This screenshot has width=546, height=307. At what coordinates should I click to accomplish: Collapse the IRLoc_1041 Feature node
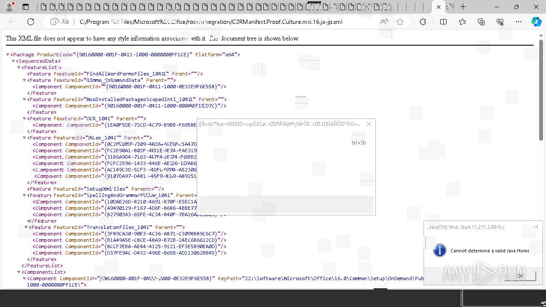[x=24, y=138]
